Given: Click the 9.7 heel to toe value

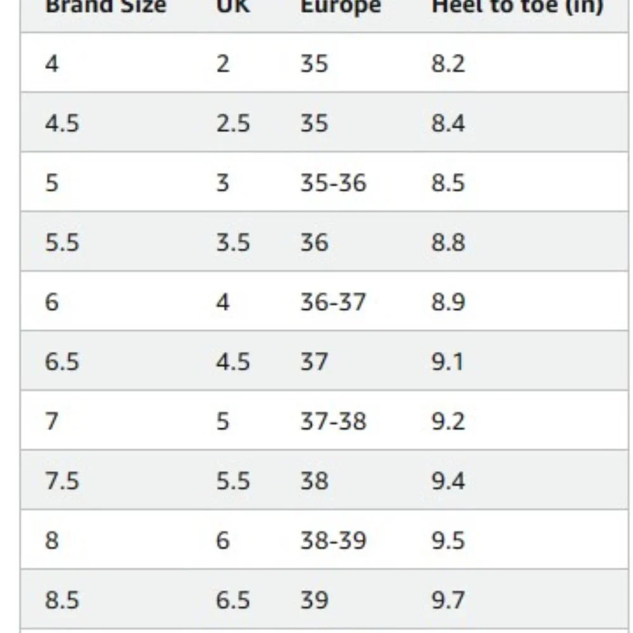Looking at the screenshot, I should pyautogui.click(x=448, y=600).
